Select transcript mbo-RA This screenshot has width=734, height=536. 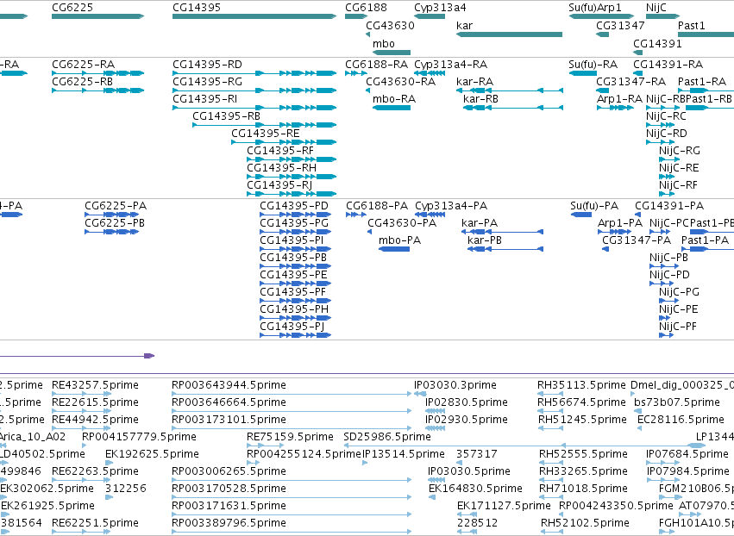tap(394, 99)
